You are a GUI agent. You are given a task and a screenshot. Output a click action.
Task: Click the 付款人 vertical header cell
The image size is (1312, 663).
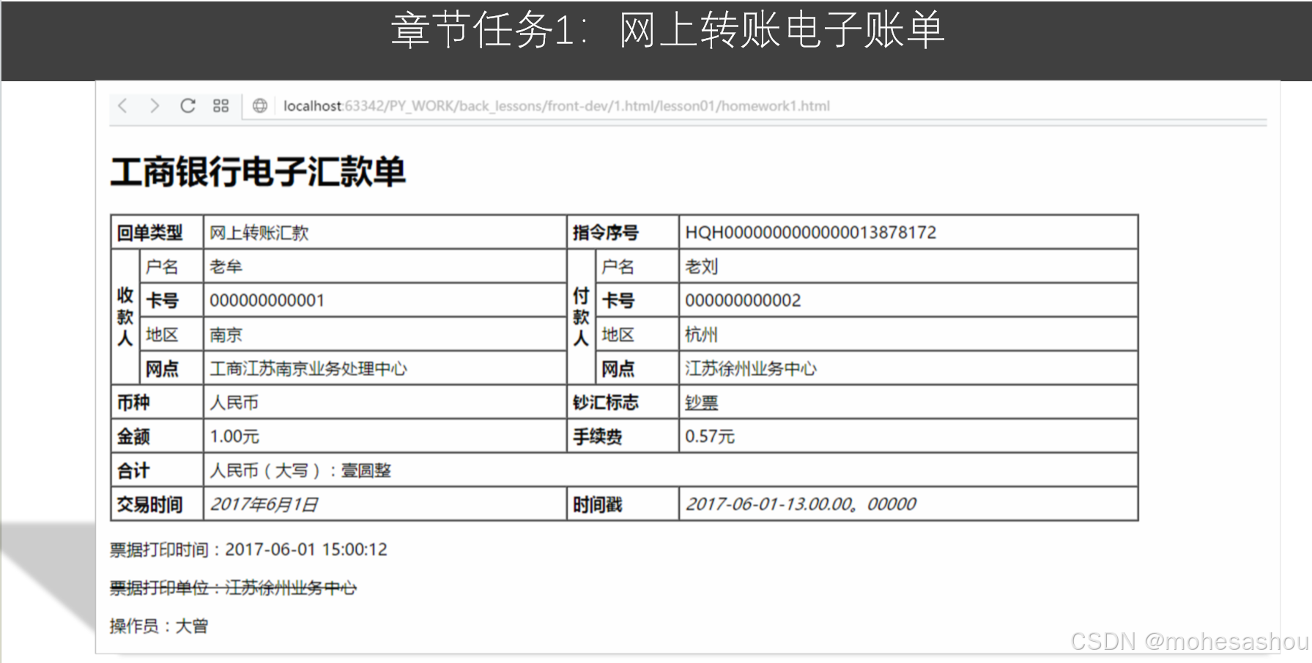pyautogui.click(x=581, y=317)
